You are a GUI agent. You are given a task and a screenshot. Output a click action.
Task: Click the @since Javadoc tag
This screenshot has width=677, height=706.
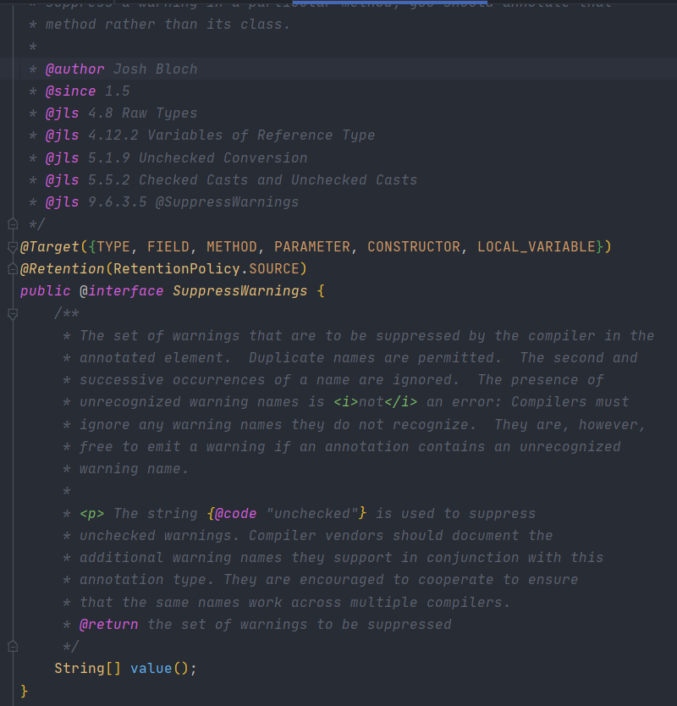click(71, 91)
